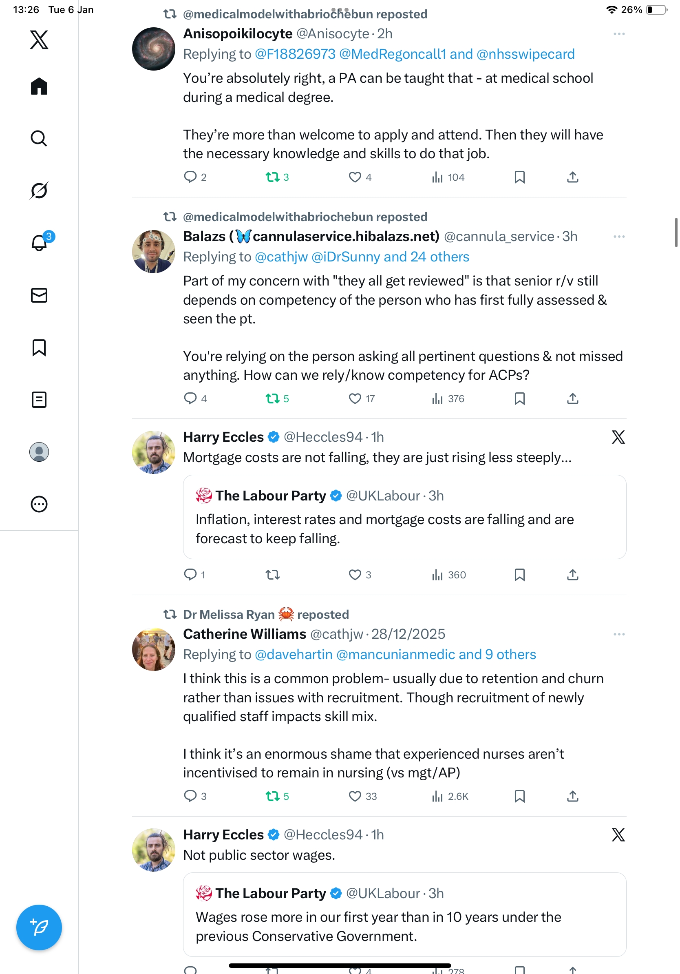
Task: Open Notifications bell with 3 badge
Action: click(39, 243)
